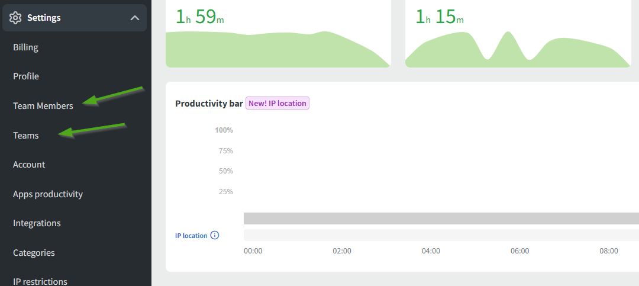Collapse the Settings section chevron

[x=134, y=18]
